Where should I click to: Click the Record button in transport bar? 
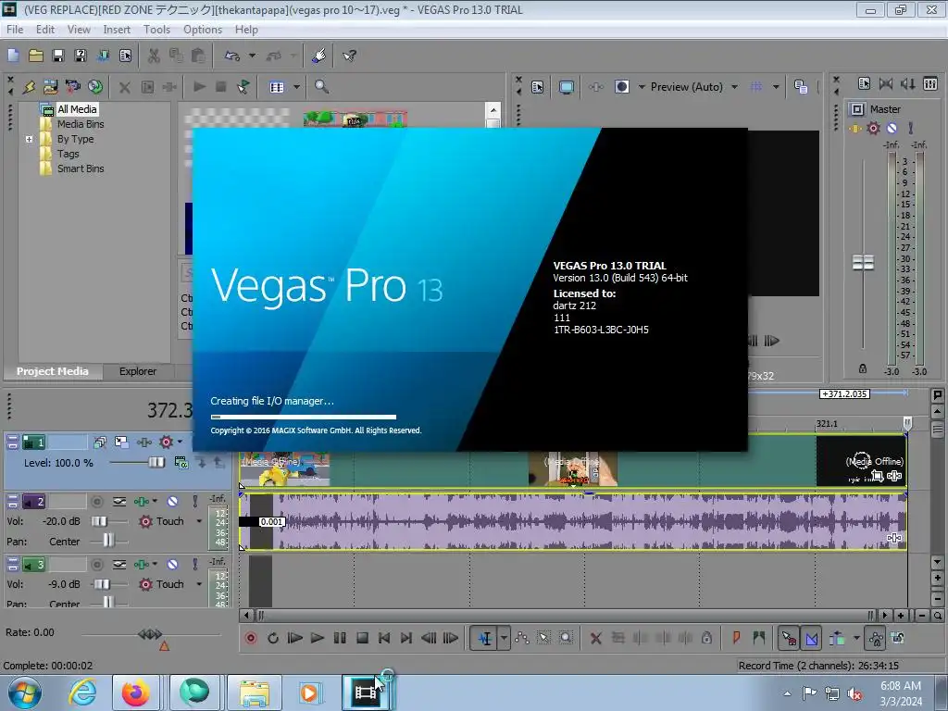point(251,638)
